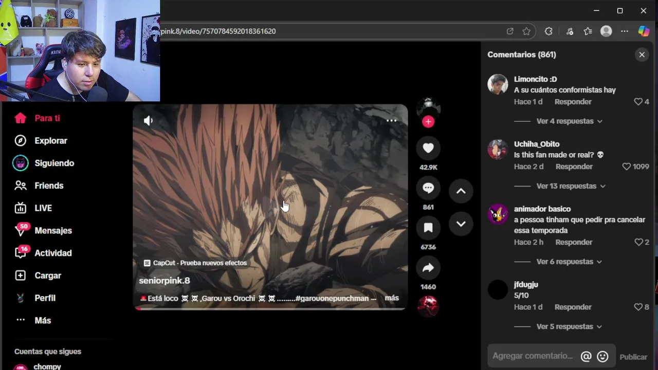Open the video's three-dot options menu
This screenshot has width=658, height=370.
click(391, 121)
